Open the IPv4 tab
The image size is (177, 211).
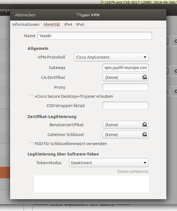(x=68, y=25)
